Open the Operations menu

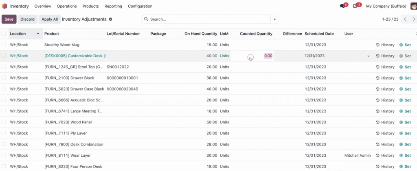67,6
